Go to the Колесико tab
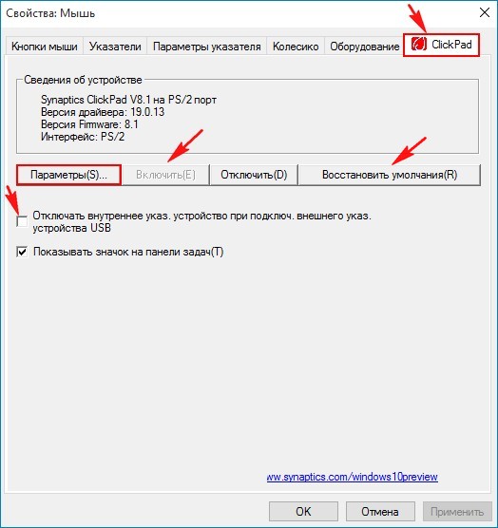The height and width of the screenshot is (528, 498). [x=296, y=47]
